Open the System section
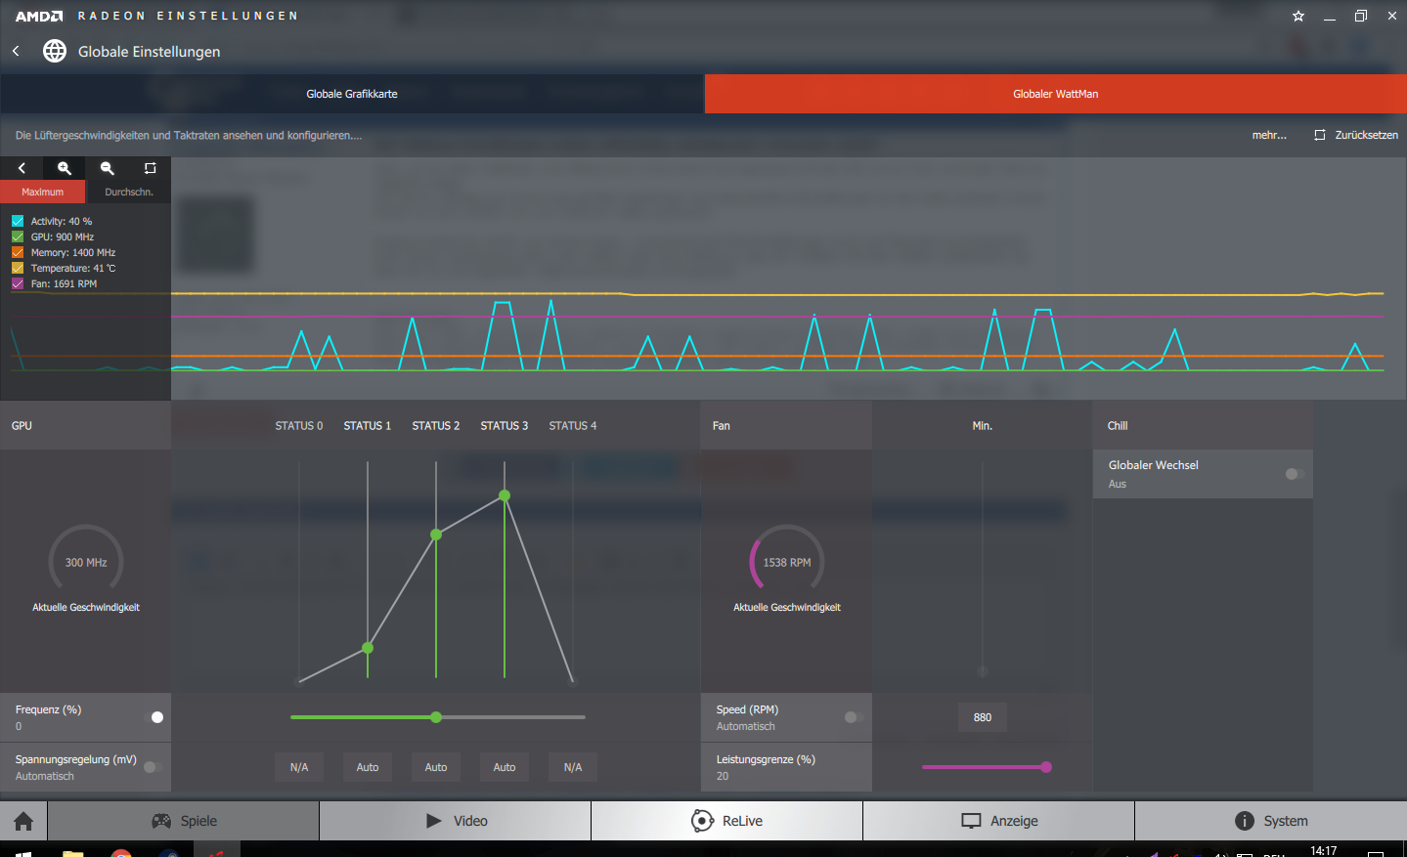Image resolution: width=1407 pixels, height=857 pixels. (1271, 821)
